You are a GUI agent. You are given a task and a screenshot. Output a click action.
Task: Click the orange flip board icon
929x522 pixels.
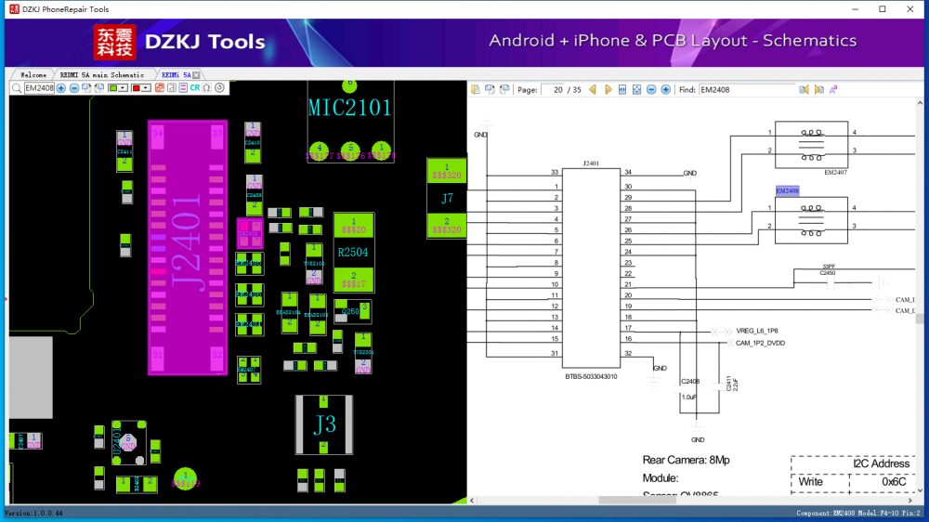click(x=160, y=88)
